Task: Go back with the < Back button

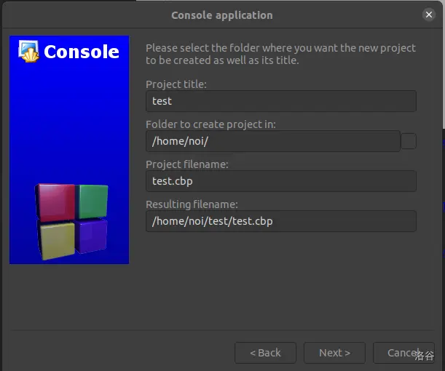Action: point(265,353)
